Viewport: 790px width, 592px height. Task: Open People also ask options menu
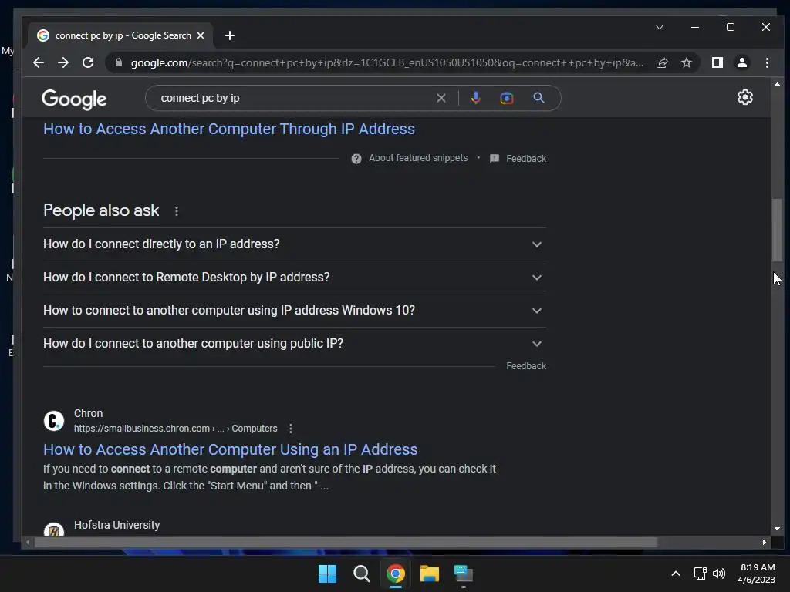point(177,211)
